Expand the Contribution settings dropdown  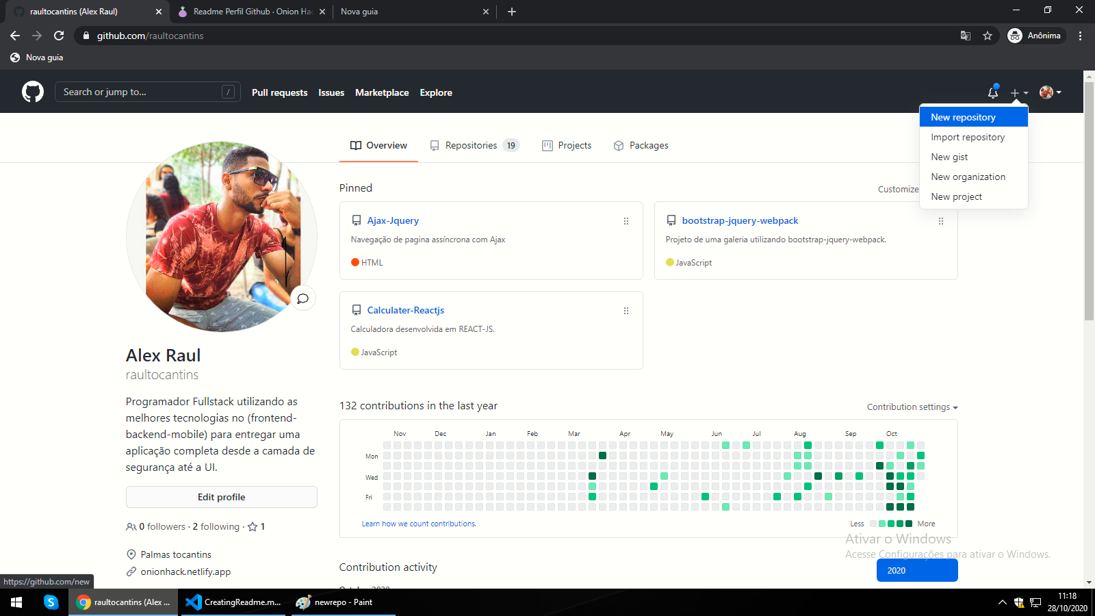[912, 407]
